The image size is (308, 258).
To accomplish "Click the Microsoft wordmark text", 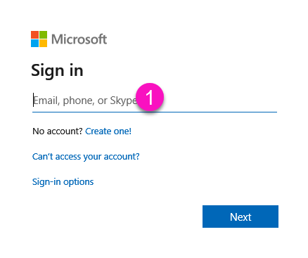I will pyautogui.click(x=79, y=39).
